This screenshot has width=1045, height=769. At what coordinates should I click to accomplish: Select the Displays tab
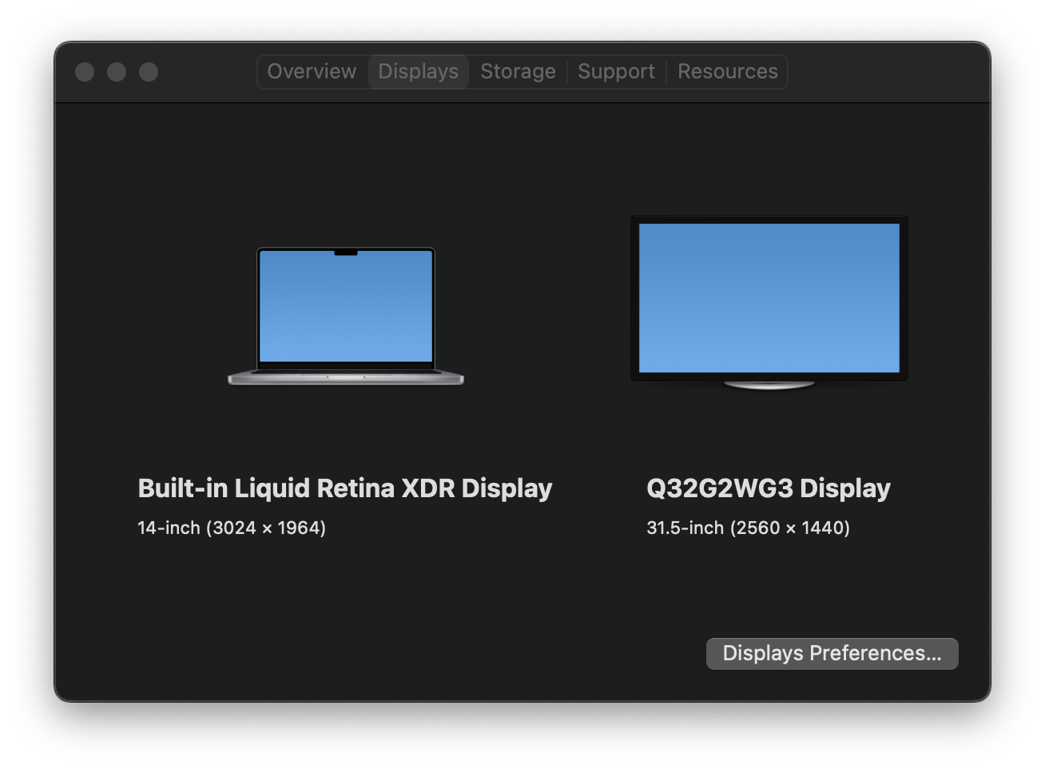click(418, 72)
